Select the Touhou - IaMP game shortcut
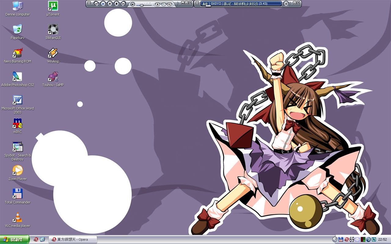Viewport: 391px width, 244px height. [x=53, y=77]
